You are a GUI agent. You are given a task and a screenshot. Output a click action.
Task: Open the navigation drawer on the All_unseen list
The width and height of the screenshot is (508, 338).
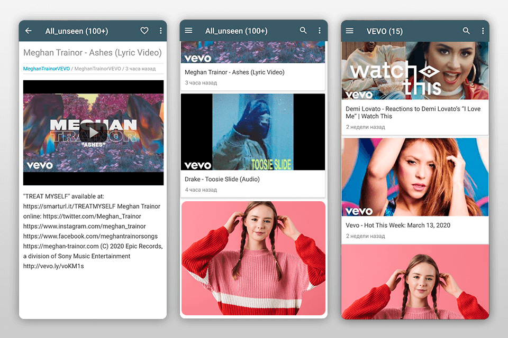point(188,31)
